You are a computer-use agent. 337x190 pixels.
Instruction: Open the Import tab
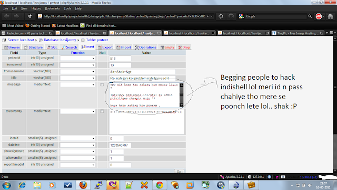pos(124,47)
